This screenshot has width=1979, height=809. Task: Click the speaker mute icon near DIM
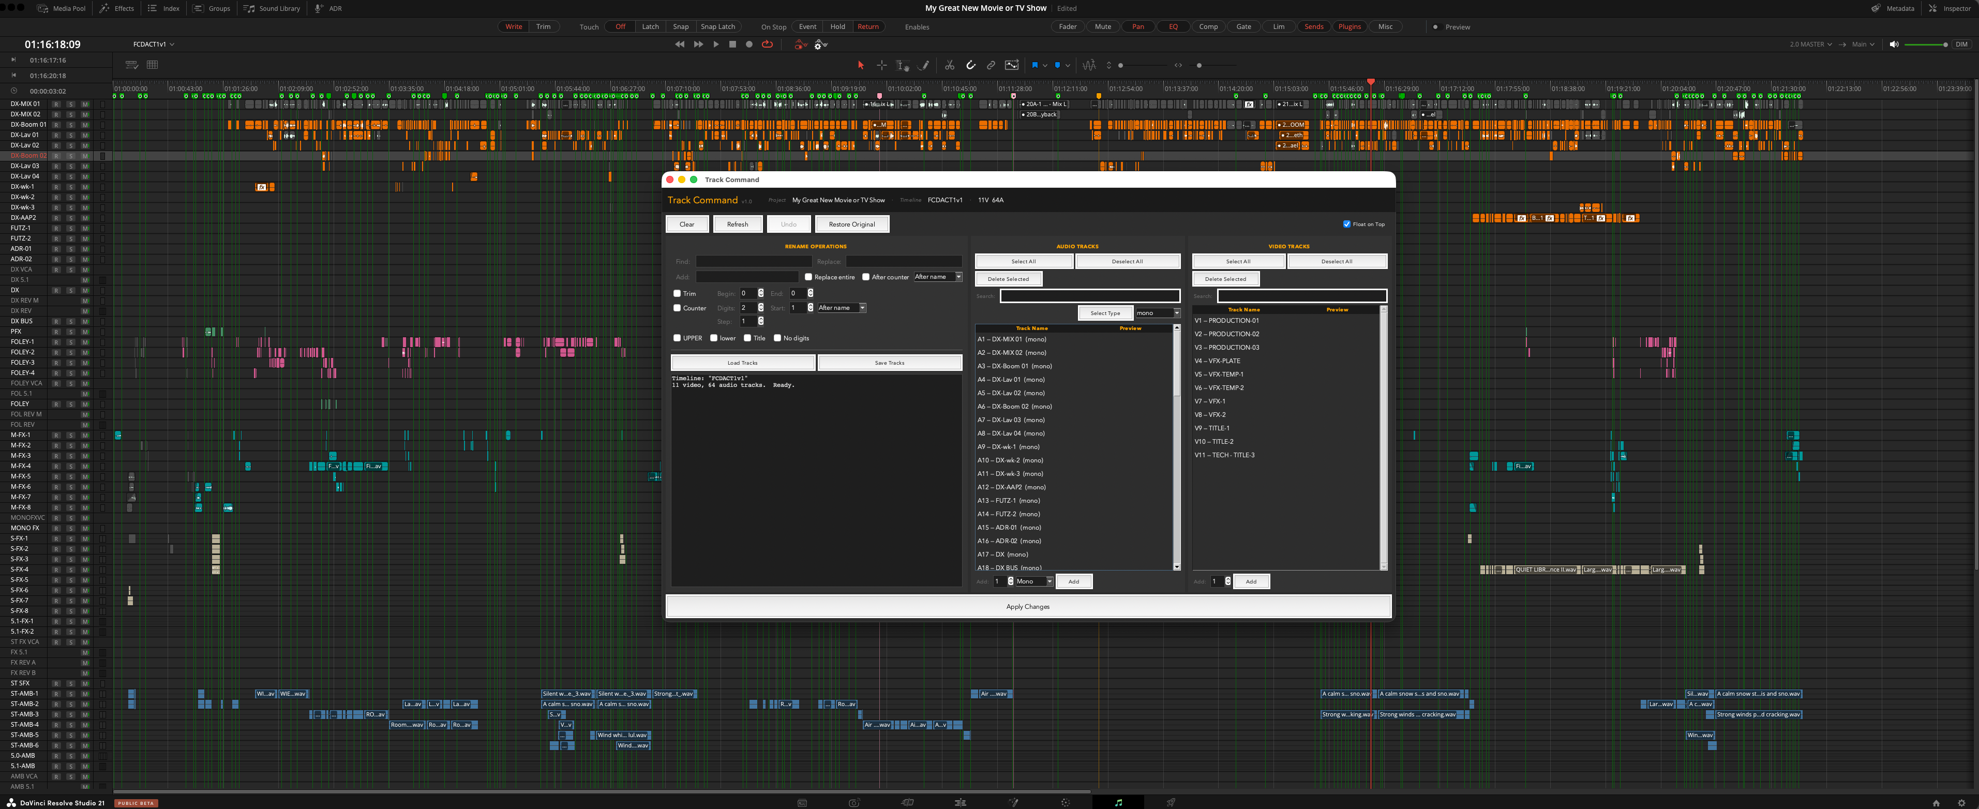pos(1894,44)
